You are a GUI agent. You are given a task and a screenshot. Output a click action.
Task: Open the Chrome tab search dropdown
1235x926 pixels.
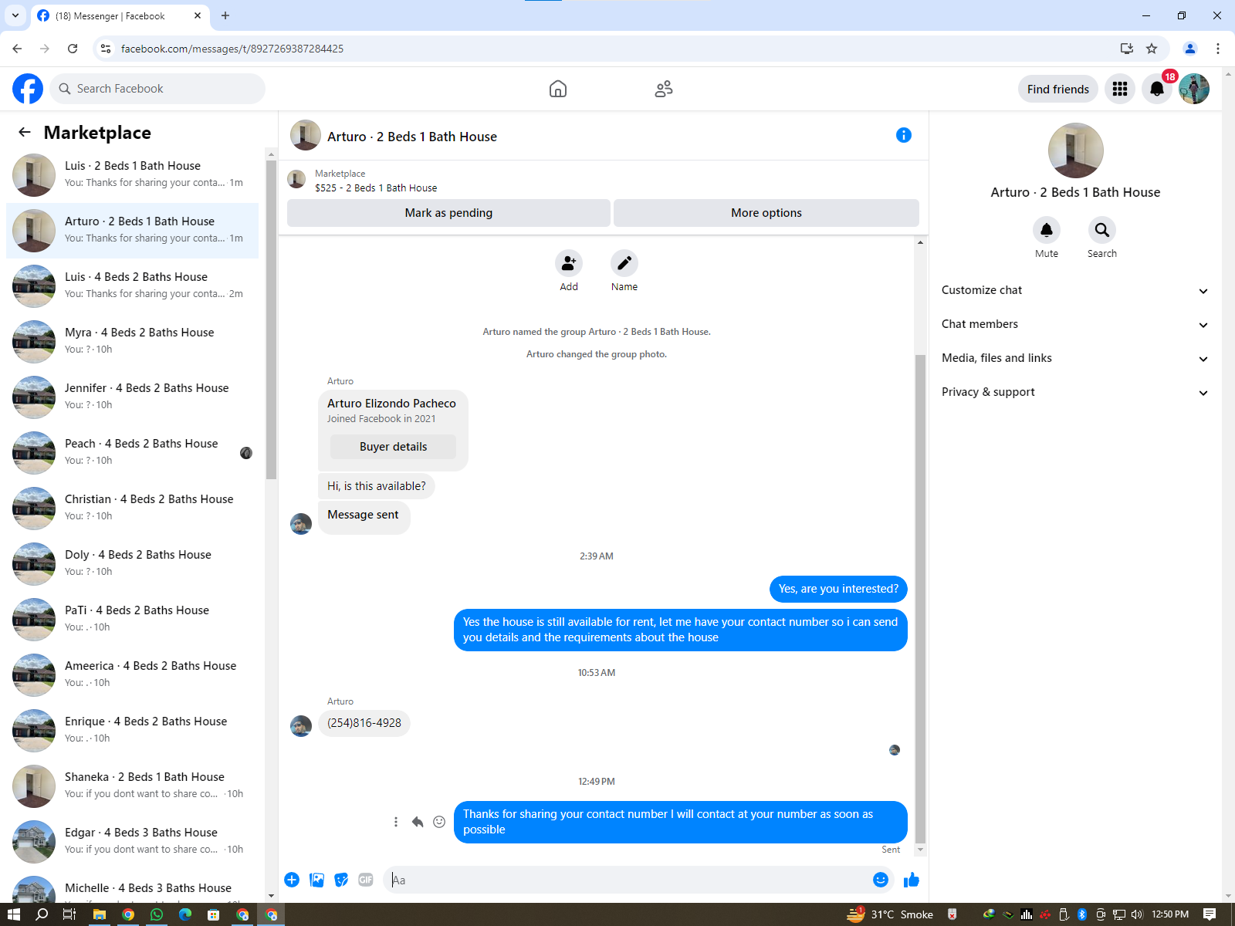[15, 15]
